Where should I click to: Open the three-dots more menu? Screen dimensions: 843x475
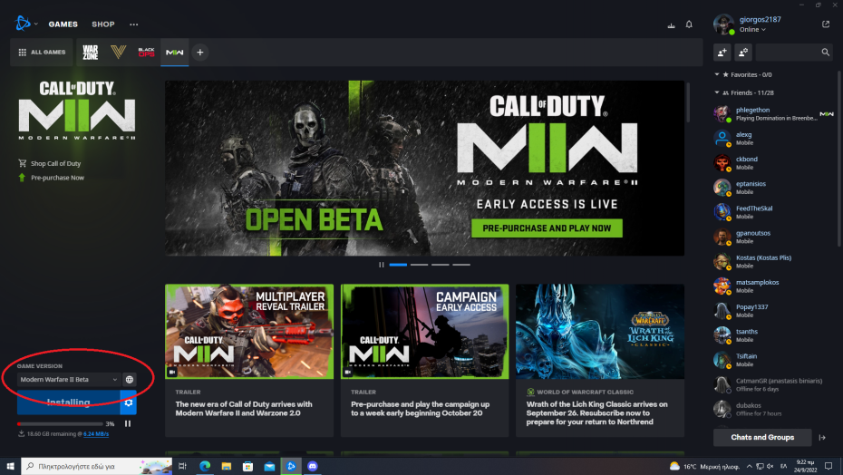click(x=134, y=24)
